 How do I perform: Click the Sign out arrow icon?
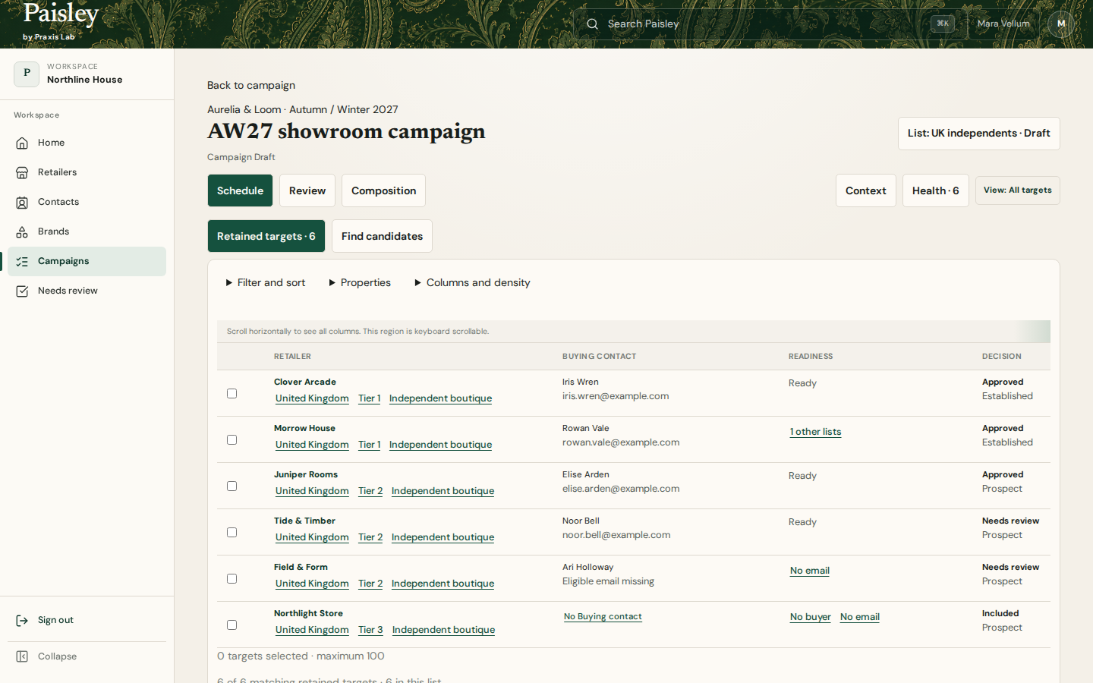(22, 620)
